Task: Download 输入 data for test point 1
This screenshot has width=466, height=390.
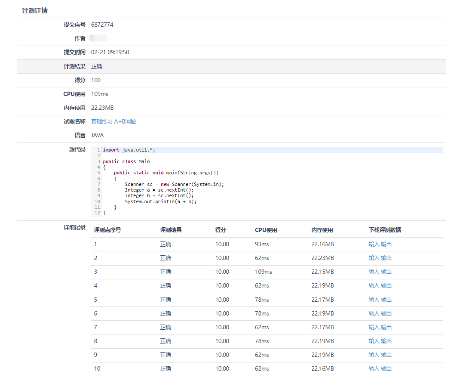Action: (374, 244)
